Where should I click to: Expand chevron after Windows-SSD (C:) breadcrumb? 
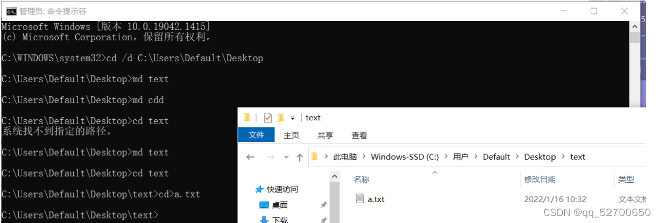click(x=447, y=157)
